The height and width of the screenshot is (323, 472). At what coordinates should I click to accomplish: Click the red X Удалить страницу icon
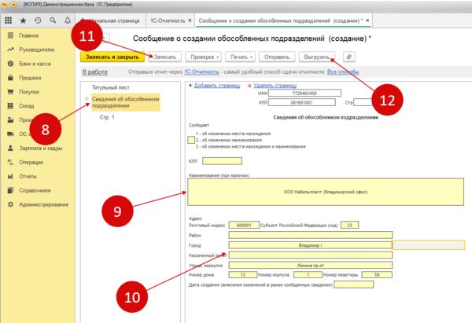[250, 85]
